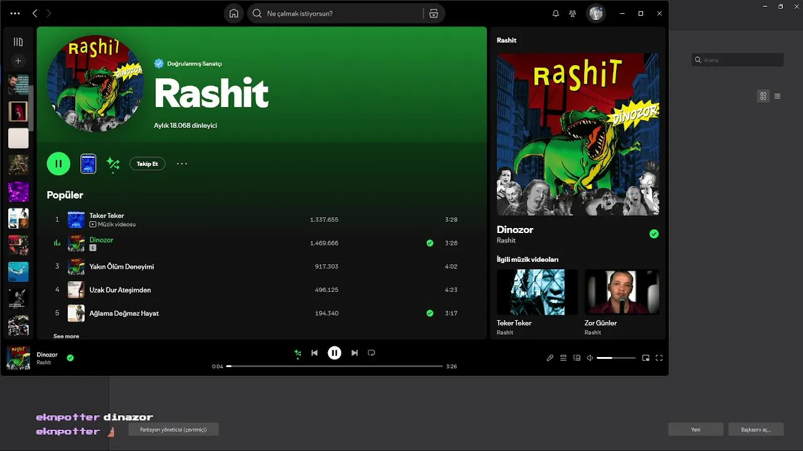This screenshot has height=451, width=803.
Task: Open Teker Teker related music video
Action: pos(537,292)
